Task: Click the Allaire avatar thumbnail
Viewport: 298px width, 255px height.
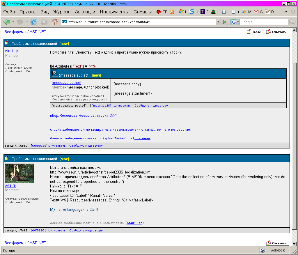Action: [x=20, y=173]
